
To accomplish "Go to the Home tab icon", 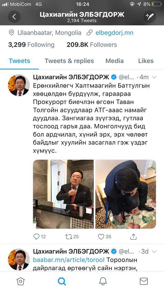I will point(20,281).
